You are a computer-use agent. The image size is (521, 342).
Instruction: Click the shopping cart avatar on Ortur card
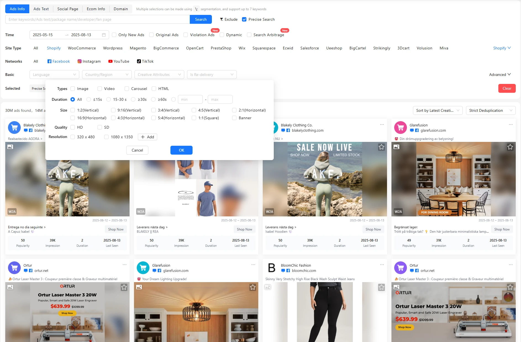(x=14, y=268)
